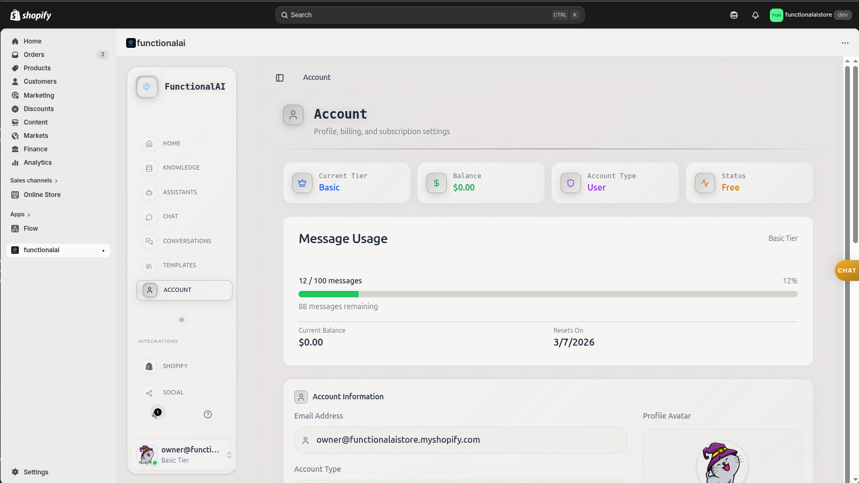Expand the Sales channels section
This screenshot has height=483, width=859.
pos(34,180)
